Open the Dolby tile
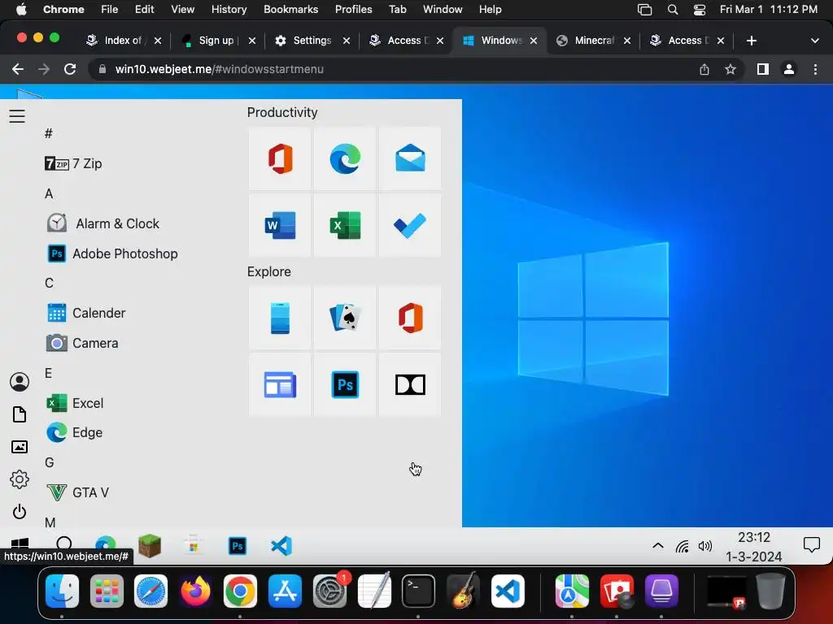 pyautogui.click(x=410, y=384)
